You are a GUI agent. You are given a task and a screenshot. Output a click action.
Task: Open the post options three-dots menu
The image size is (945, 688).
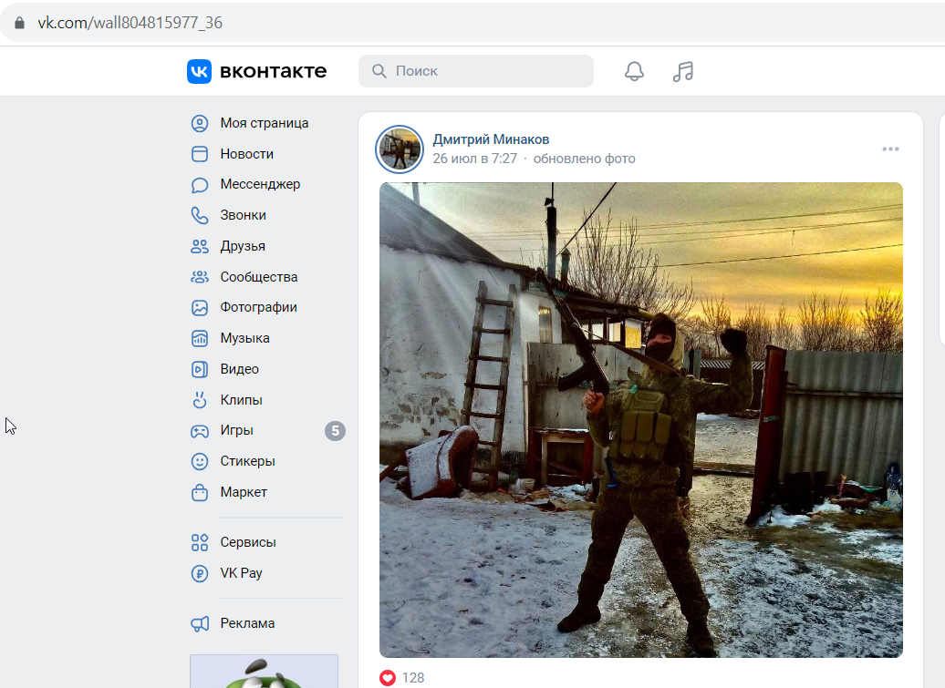(x=890, y=149)
